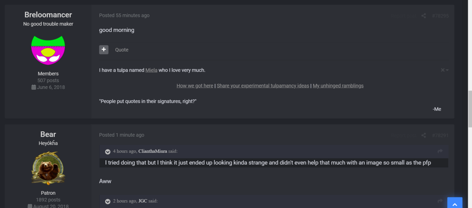Open Bear's bear avatar image
This screenshot has width=472, height=208.
pyautogui.click(x=48, y=168)
